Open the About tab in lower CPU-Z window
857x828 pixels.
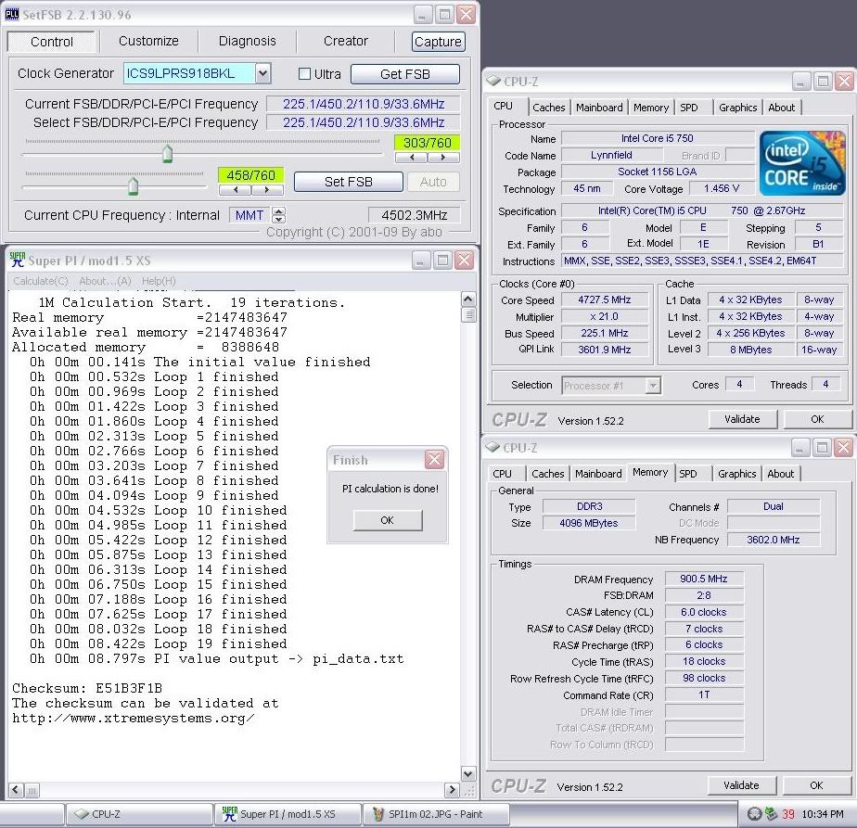(x=781, y=474)
